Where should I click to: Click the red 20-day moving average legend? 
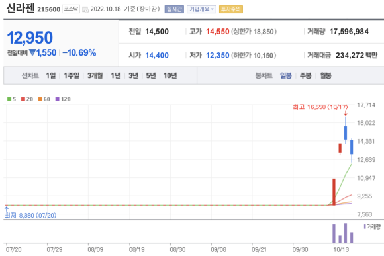pos(27,99)
